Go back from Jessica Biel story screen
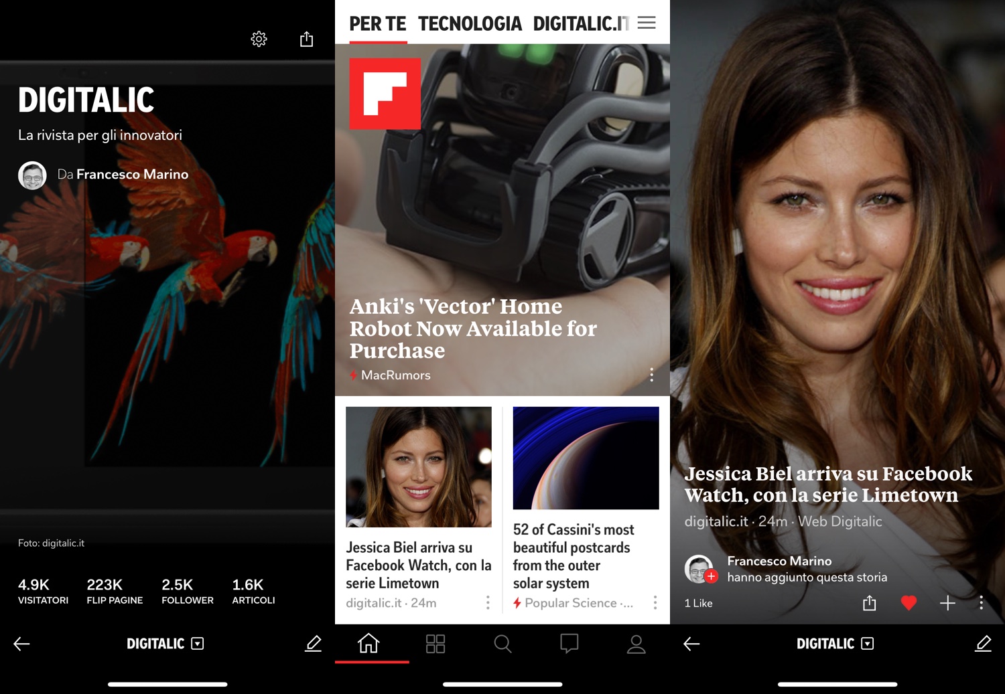The height and width of the screenshot is (694, 1005). click(691, 644)
